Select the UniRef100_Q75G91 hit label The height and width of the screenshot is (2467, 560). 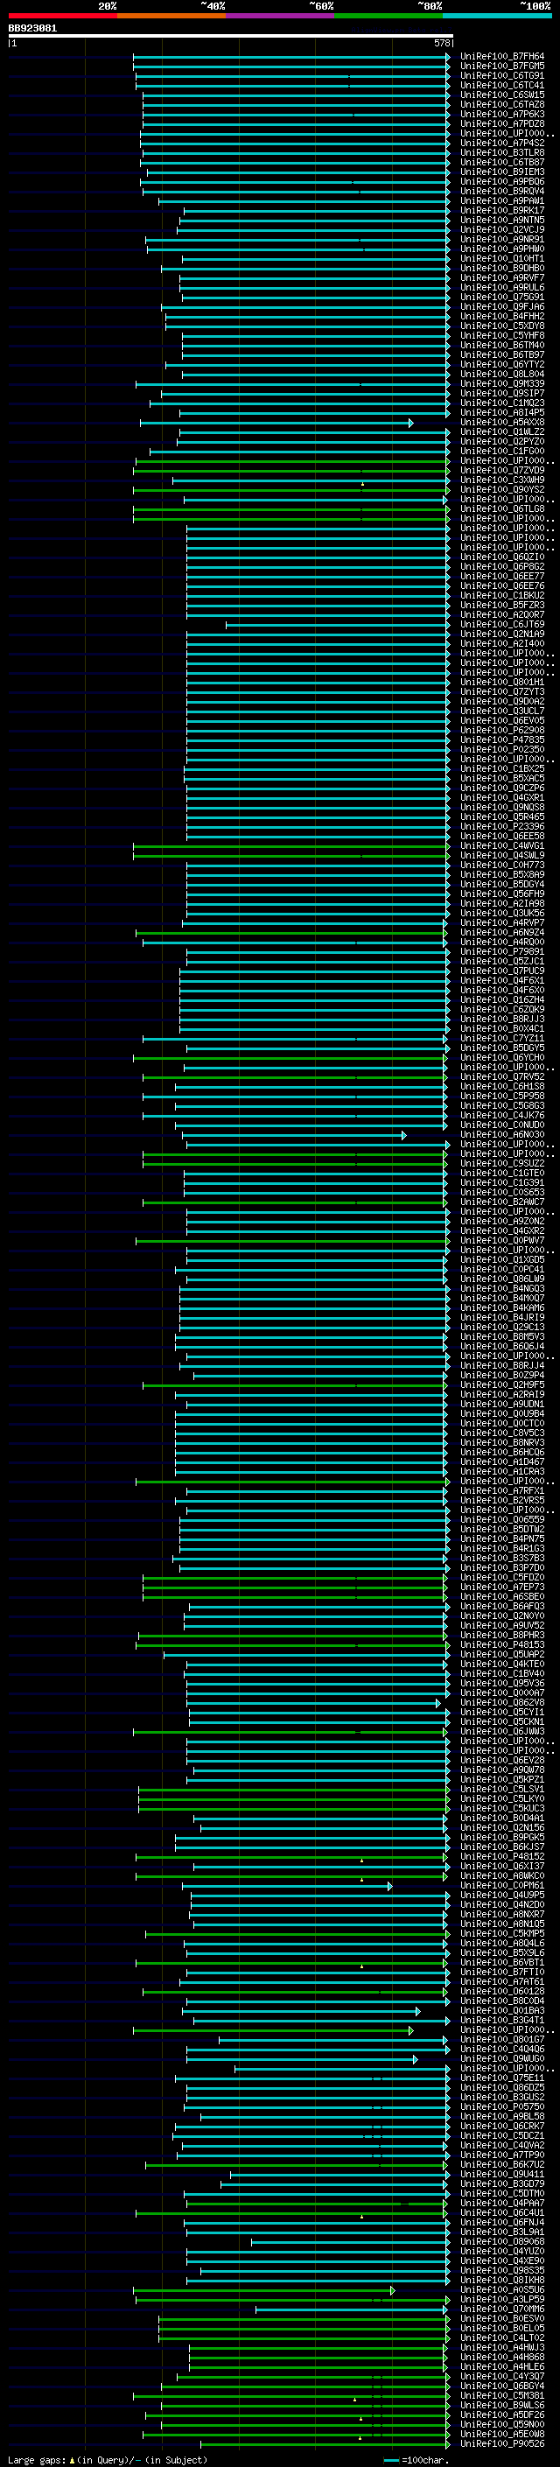click(x=501, y=297)
